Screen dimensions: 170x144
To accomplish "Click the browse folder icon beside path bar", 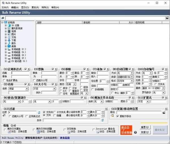I will (x=167, y=18).
